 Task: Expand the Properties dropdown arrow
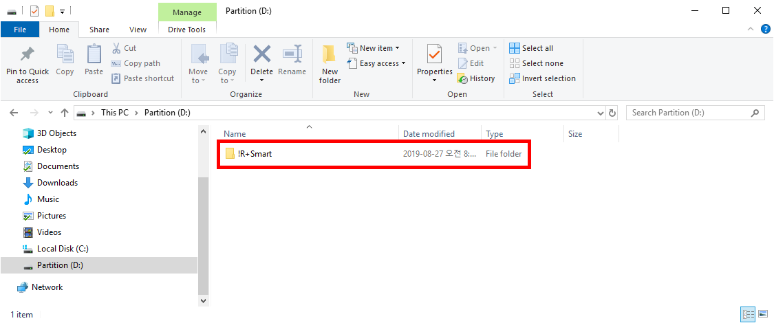[434, 80]
